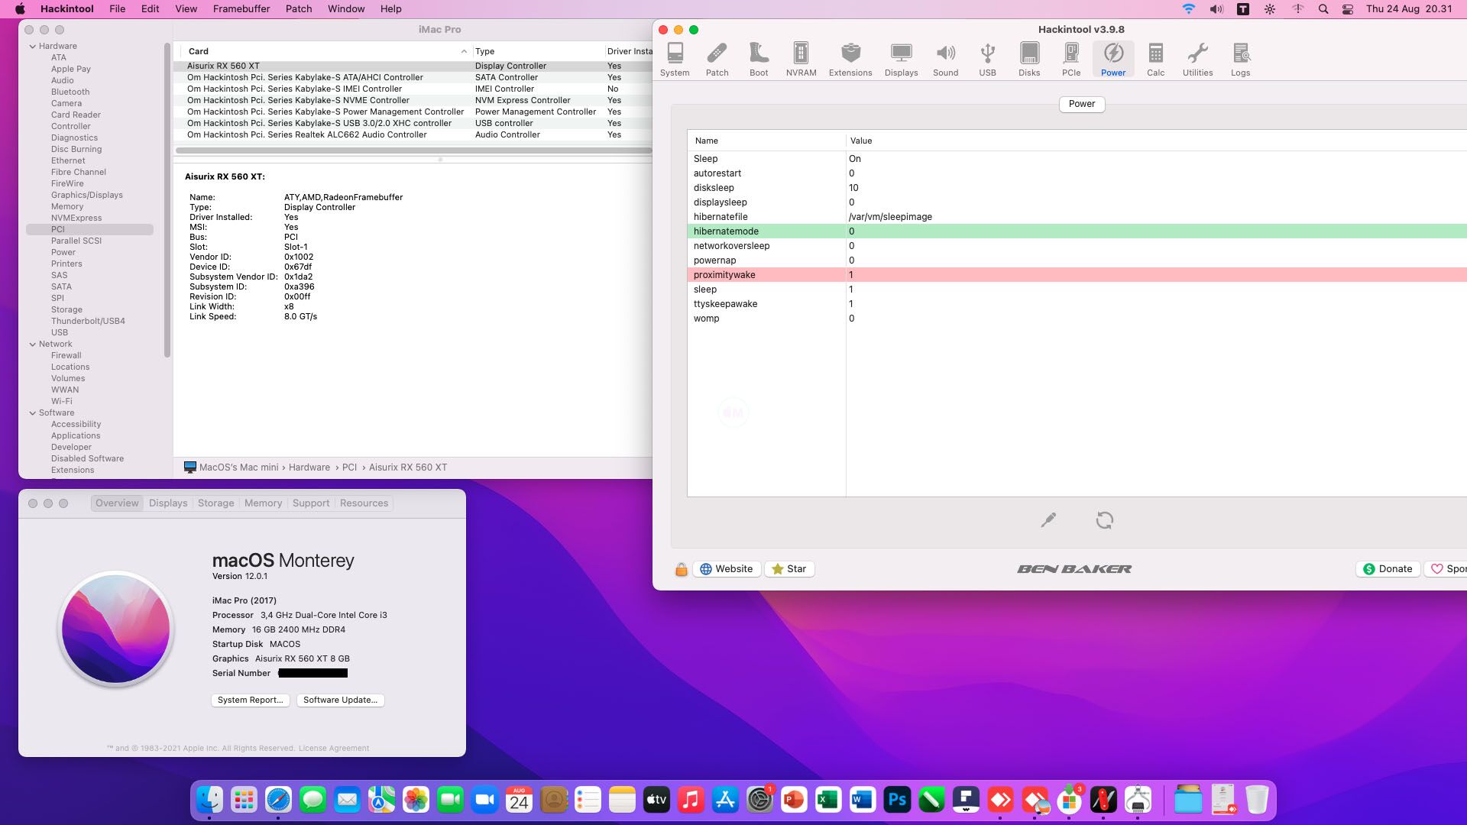Switch to Displays tab in About This Mac
This screenshot has width=1467, height=825.
168,503
